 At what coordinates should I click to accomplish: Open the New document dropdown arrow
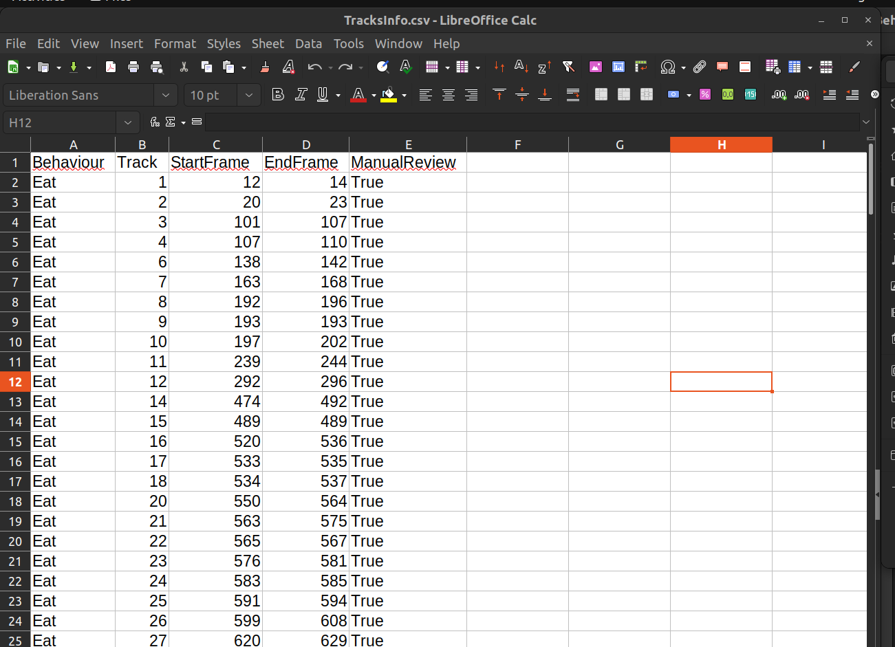click(x=28, y=67)
